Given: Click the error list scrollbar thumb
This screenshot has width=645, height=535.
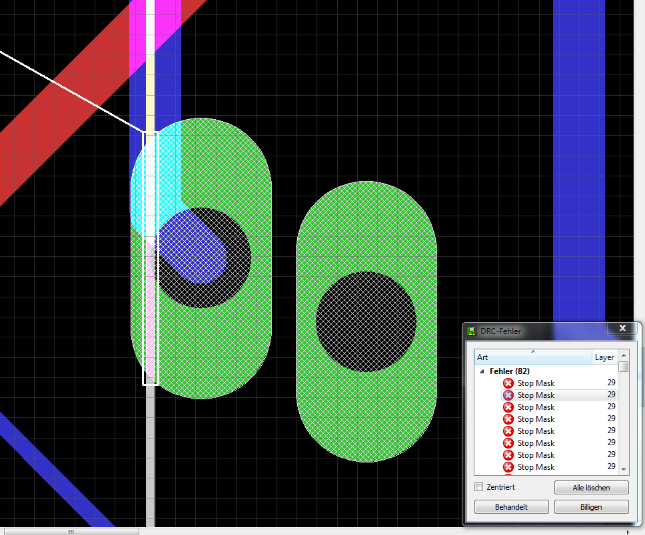Looking at the screenshot, I should 624,366.
